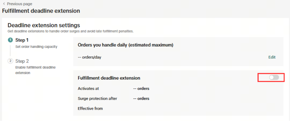Click the Step 2 numbered circle icon
Screen dimensions: 290x121
10,61
